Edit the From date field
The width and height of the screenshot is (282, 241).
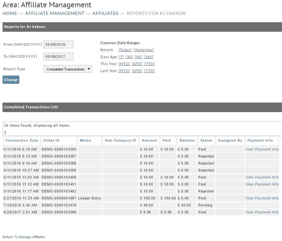58,44
